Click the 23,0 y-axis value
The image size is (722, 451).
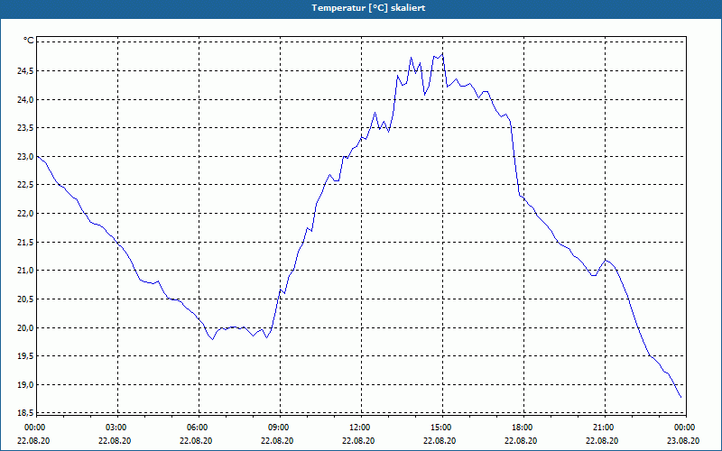coord(26,156)
